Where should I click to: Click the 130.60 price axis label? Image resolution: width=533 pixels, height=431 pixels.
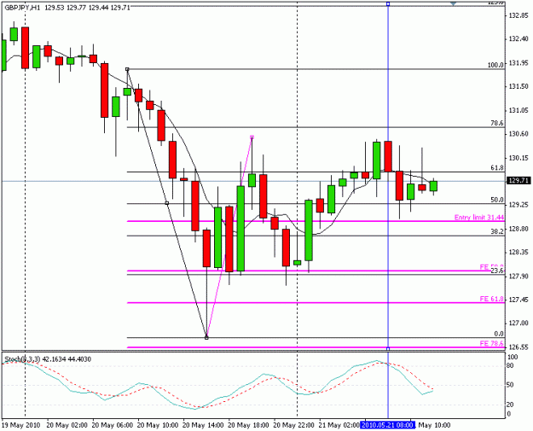pos(519,134)
